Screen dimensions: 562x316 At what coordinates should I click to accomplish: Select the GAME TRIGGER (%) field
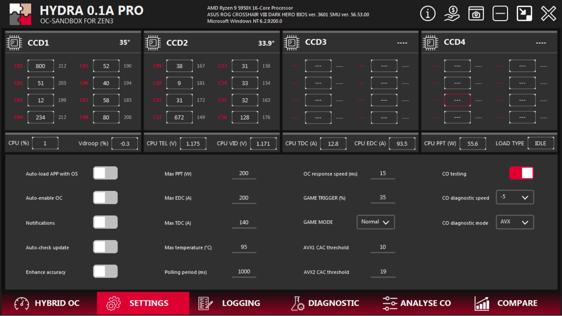point(383,198)
